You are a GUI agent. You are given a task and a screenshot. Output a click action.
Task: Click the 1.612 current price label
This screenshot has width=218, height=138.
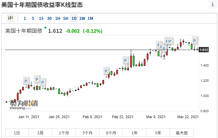(204, 50)
